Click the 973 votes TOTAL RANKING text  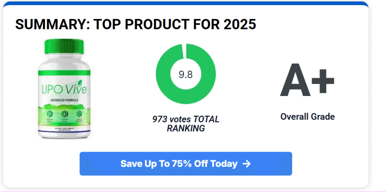(x=185, y=124)
